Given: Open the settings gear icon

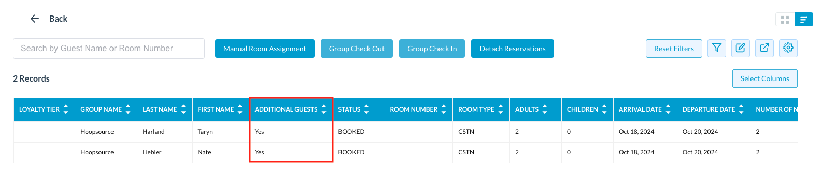Looking at the screenshot, I should point(788,48).
